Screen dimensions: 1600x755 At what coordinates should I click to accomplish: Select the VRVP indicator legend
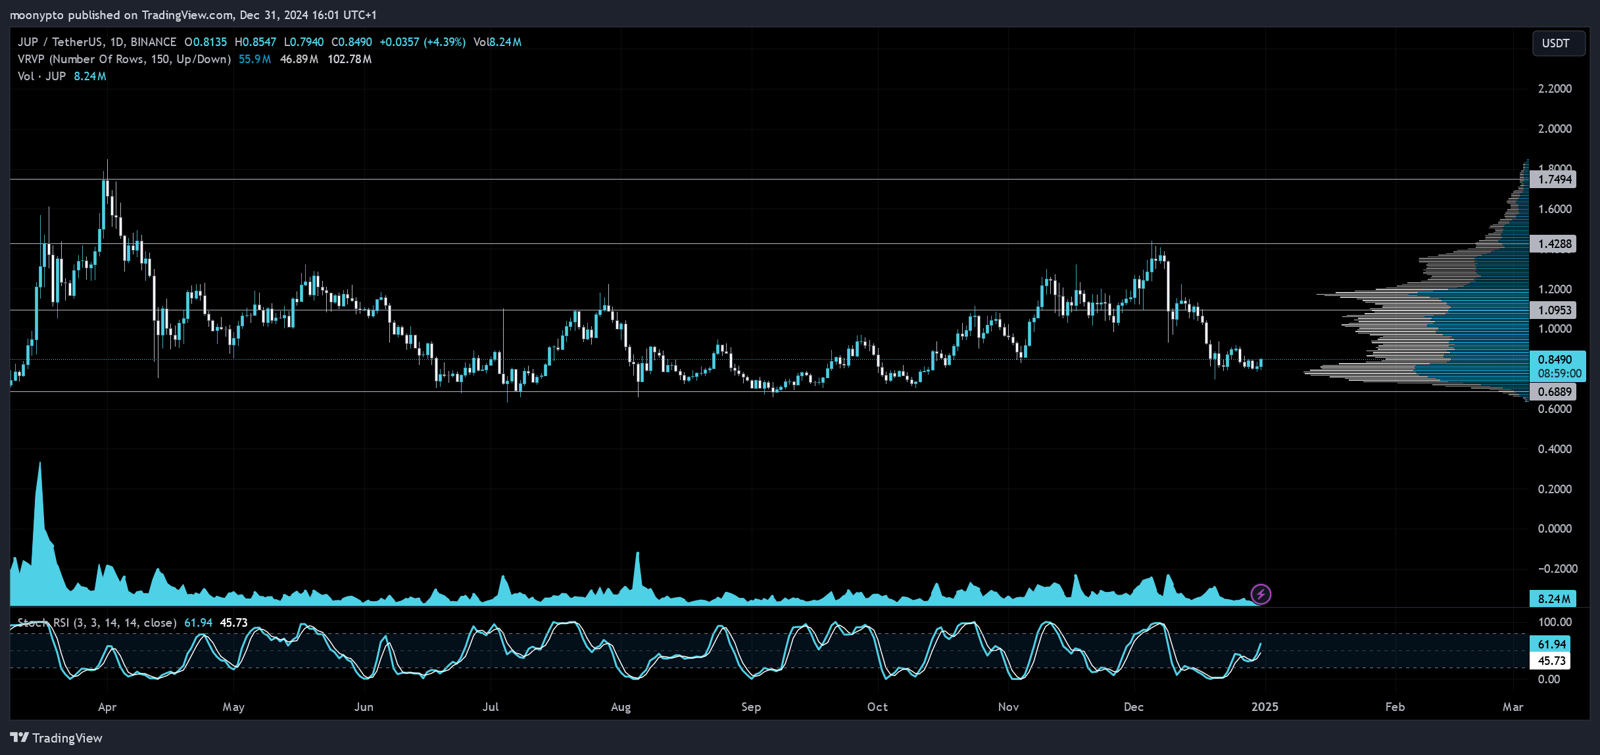[x=124, y=59]
